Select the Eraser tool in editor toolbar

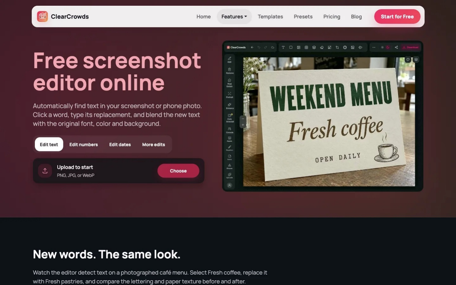[x=322, y=47]
